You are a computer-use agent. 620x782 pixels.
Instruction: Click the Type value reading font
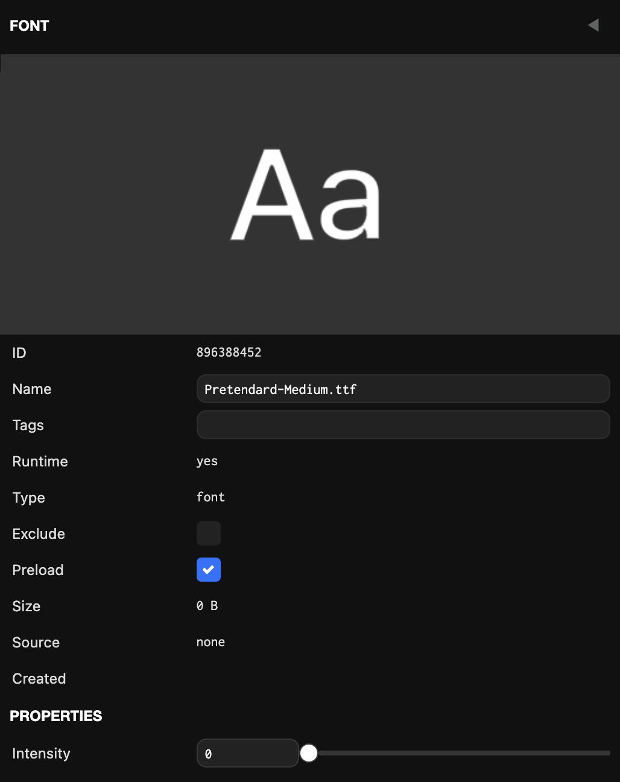pos(210,497)
